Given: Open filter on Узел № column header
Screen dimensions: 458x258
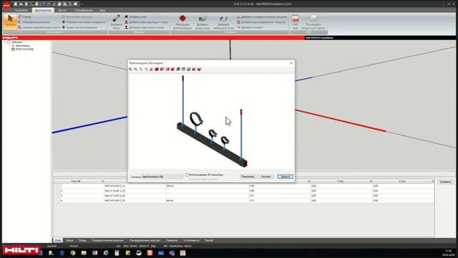Looking at the screenshot, I should [102, 181].
